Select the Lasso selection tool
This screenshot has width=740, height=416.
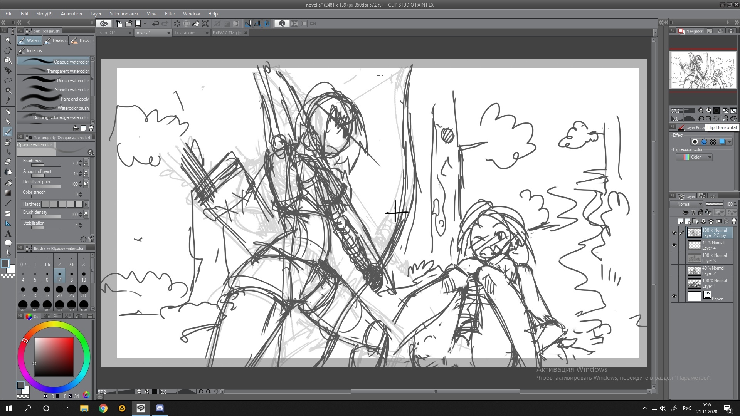[8, 81]
